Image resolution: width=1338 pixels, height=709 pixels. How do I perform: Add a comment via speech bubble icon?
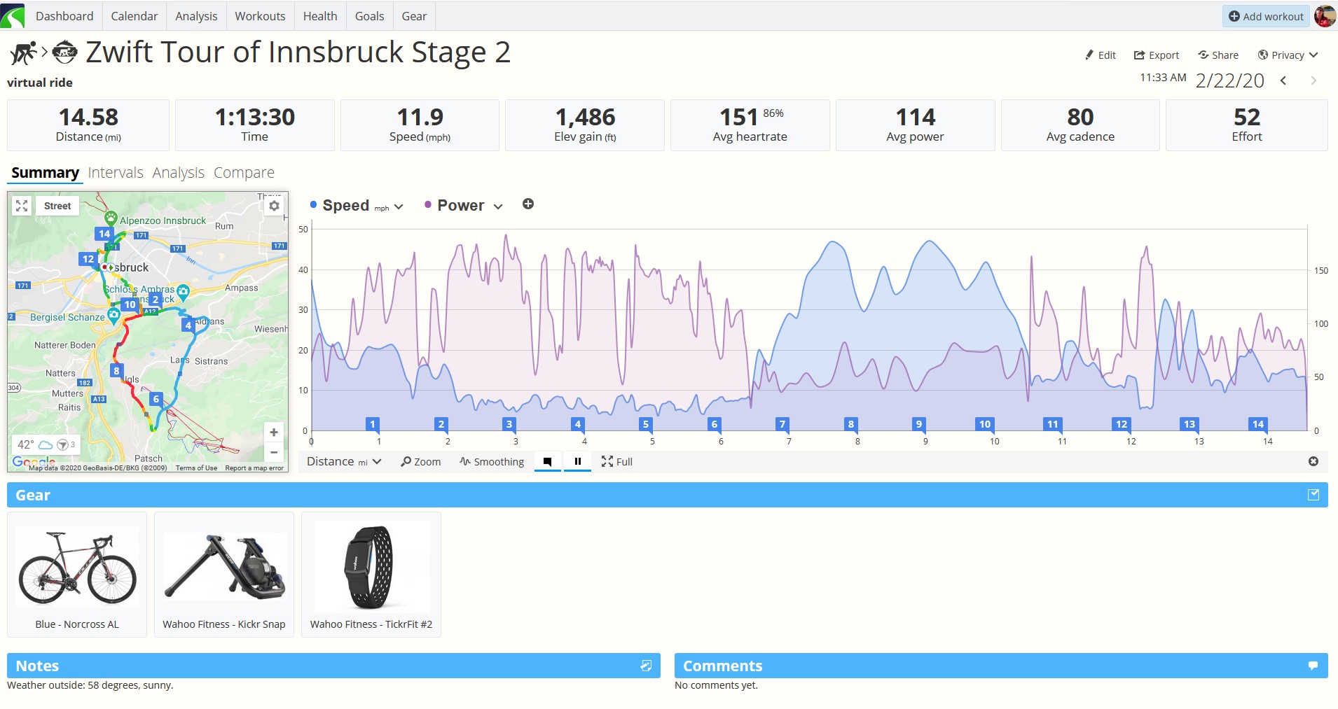click(1313, 666)
